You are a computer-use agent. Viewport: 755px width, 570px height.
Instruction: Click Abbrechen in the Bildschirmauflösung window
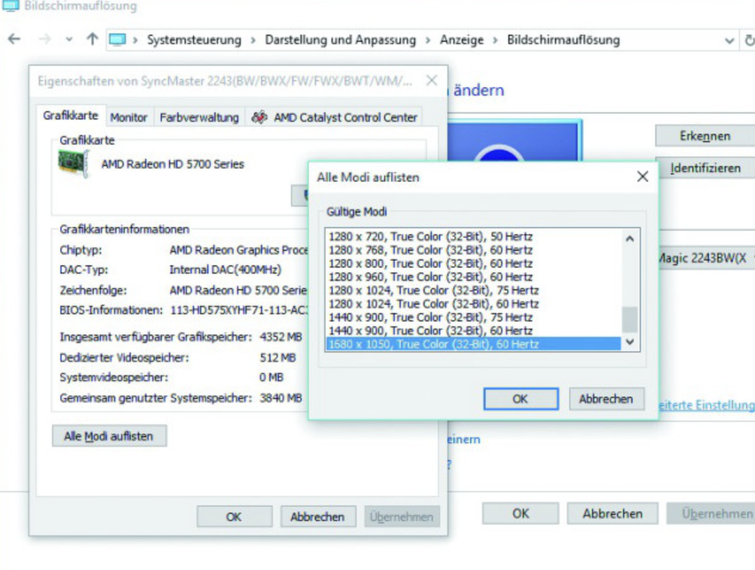click(613, 514)
